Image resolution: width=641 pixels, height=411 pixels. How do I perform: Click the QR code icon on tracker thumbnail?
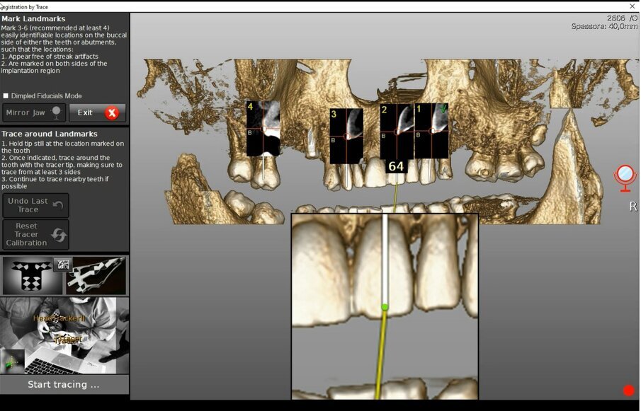pos(62,265)
